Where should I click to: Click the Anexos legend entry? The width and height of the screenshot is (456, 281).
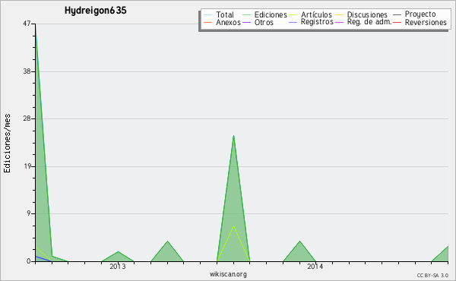tap(223, 22)
